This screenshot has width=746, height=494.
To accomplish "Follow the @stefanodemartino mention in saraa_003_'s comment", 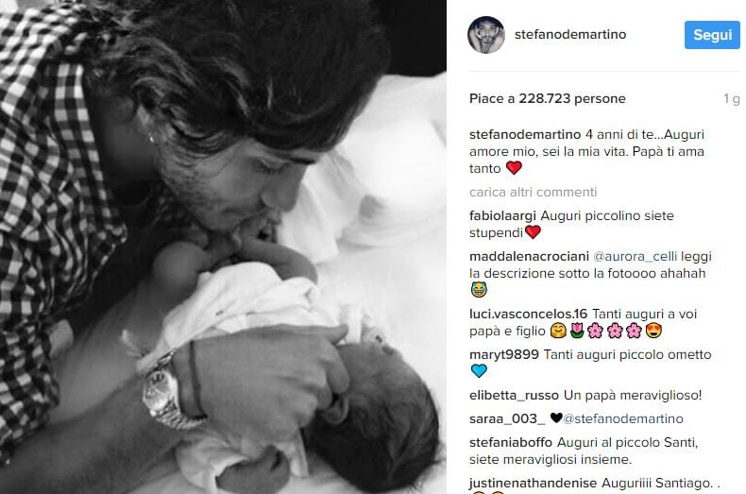I will click(x=623, y=418).
